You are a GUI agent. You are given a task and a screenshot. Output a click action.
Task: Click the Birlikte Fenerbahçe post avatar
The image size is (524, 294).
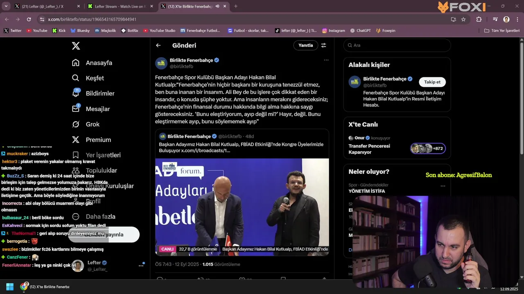click(x=161, y=63)
